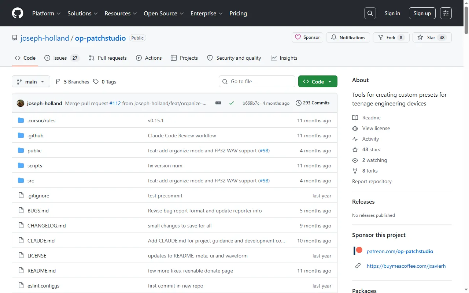Open the Pricing page
Image resolution: width=469 pixels, height=293 pixels.
[238, 13]
